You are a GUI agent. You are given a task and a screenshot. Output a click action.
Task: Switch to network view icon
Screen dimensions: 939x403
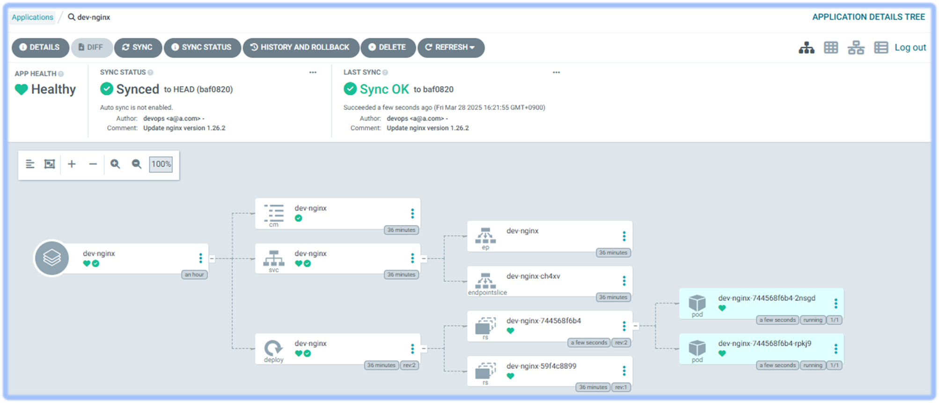click(856, 48)
